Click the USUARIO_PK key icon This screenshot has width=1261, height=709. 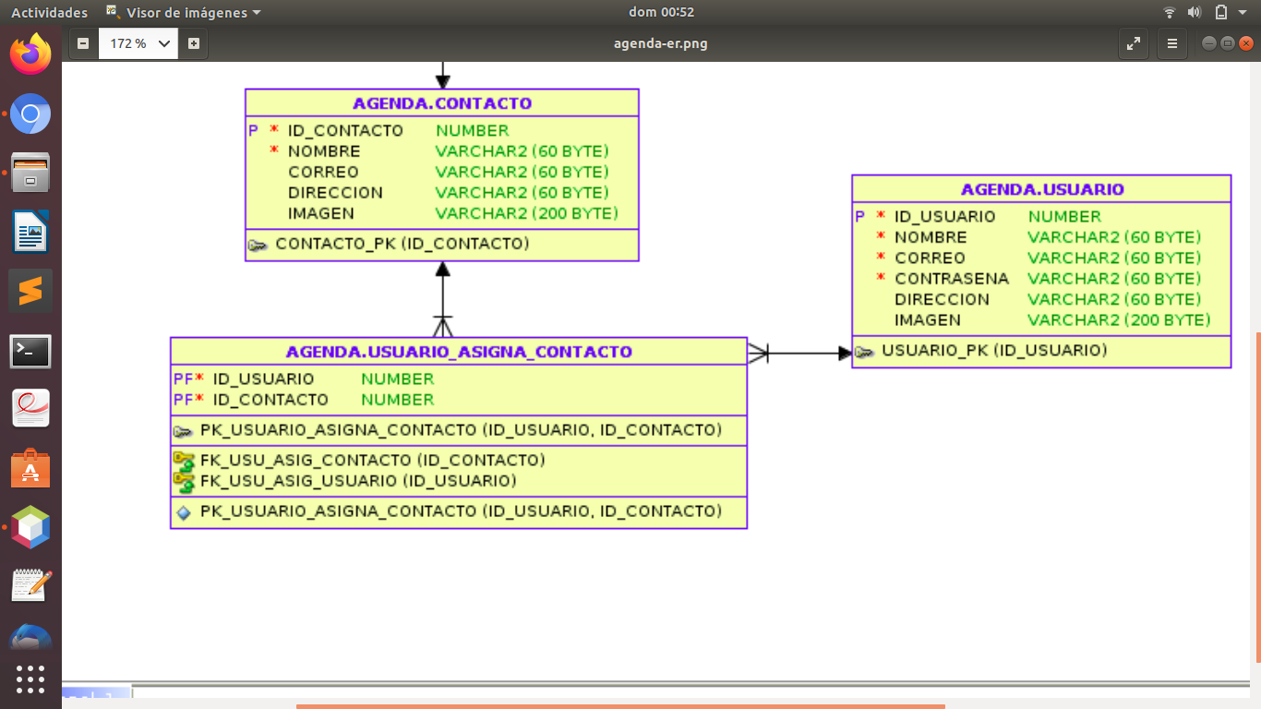(864, 352)
